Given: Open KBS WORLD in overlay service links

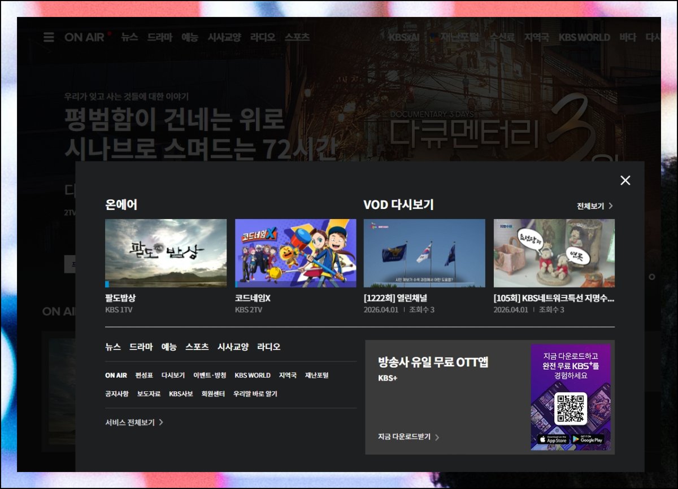Looking at the screenshot, I should (253, 376).
